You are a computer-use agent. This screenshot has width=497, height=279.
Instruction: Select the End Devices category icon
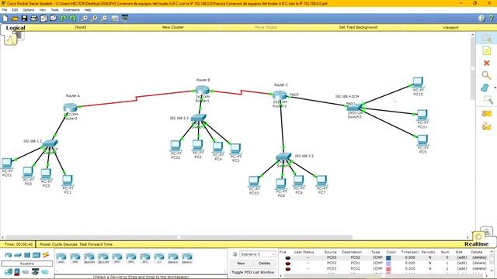coord(9,272)
